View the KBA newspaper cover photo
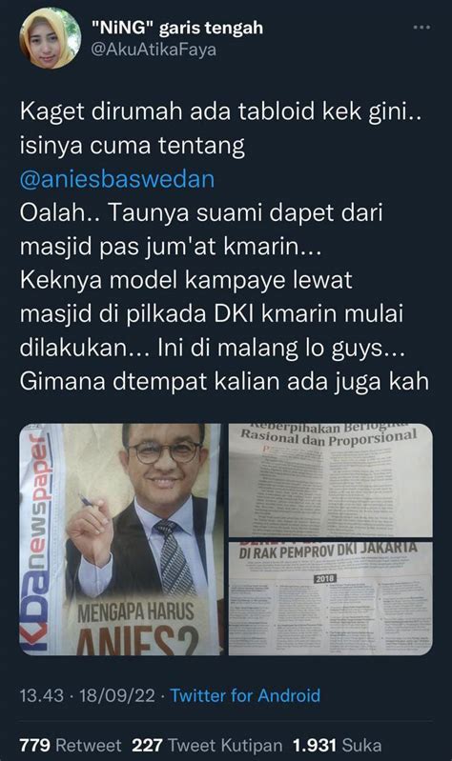 pyautogui.click(x=120, y=540)
